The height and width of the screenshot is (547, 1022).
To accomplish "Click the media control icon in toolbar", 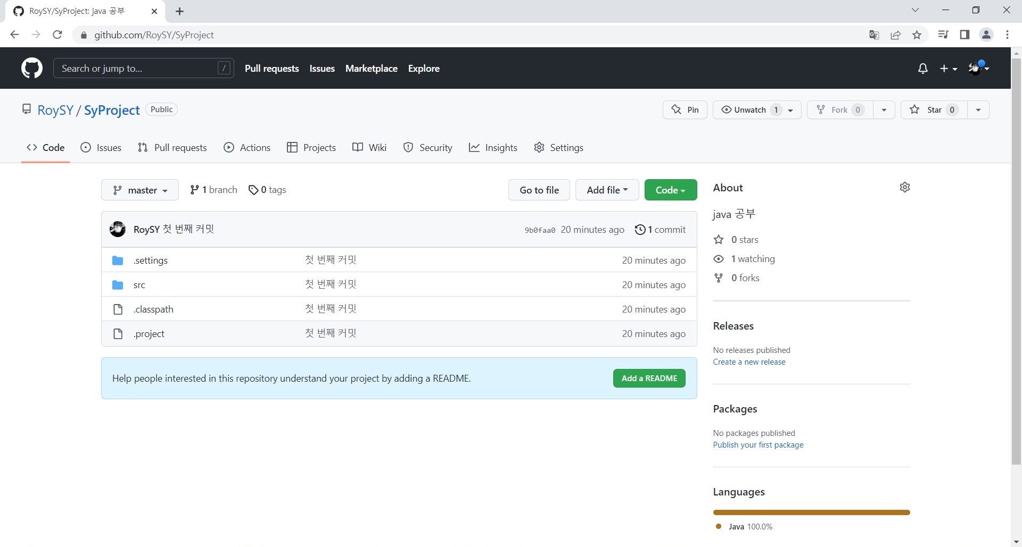I will pos(943,35).
